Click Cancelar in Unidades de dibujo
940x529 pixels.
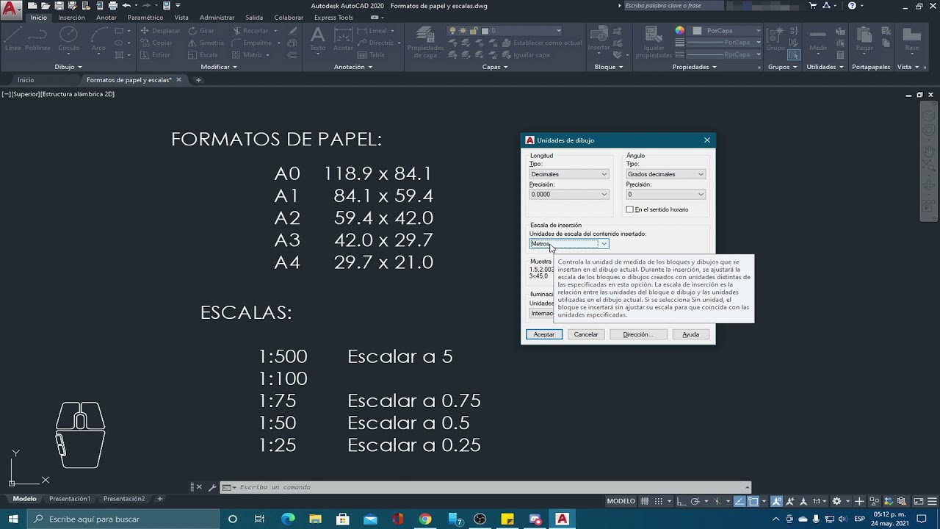pyautogui.click(x=586, y=334)
